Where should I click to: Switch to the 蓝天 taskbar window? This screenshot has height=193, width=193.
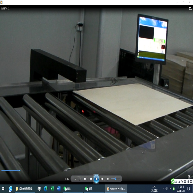(89, 189)
